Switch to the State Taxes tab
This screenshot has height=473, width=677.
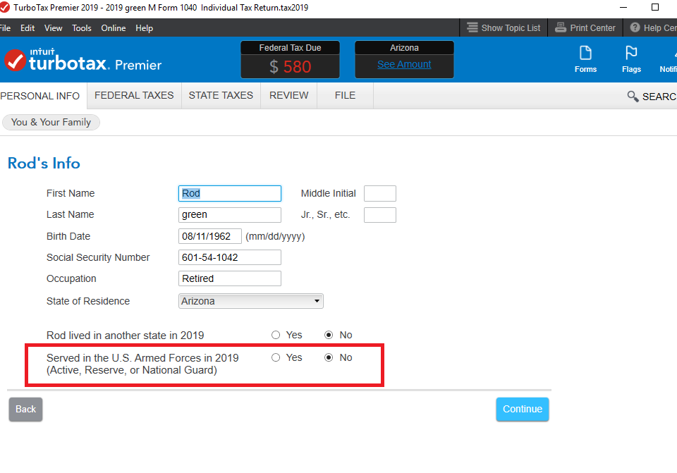click(221, 95)
